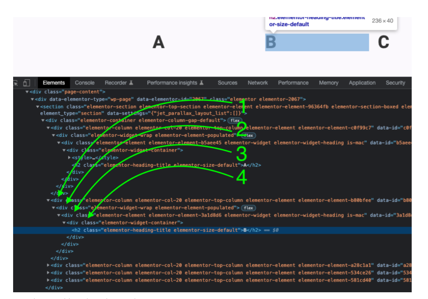
Task: Collapse widget node elementor-element-3a1d8d6
Action: pyautogui.click(x=59, y=215)
